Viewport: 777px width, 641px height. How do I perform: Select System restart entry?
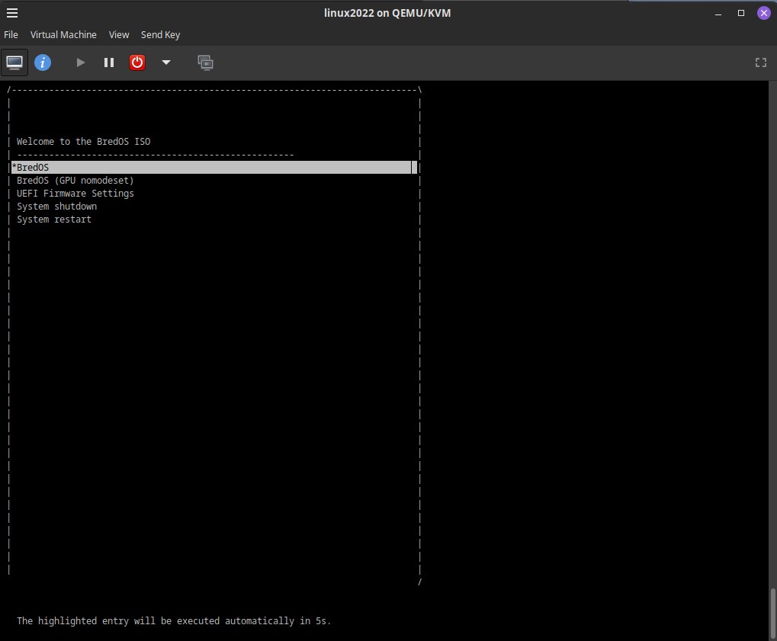click(x=54, y=219)
